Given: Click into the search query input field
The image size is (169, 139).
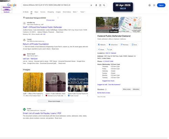Looking at the screenshot, I should (x=56, y=5).
